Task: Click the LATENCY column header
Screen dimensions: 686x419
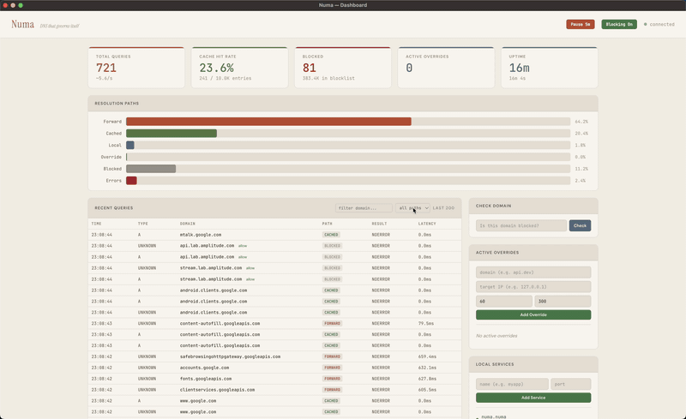Action: coord(427,224)
